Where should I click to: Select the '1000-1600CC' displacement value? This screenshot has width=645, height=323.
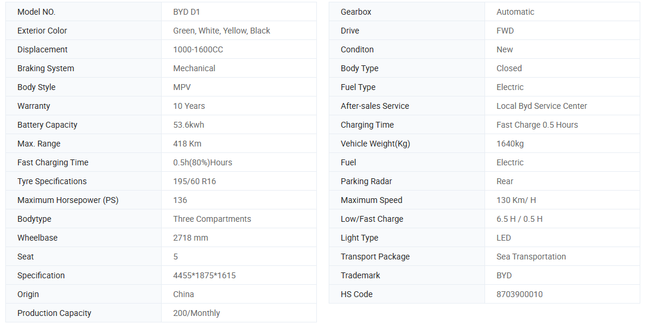198,49
